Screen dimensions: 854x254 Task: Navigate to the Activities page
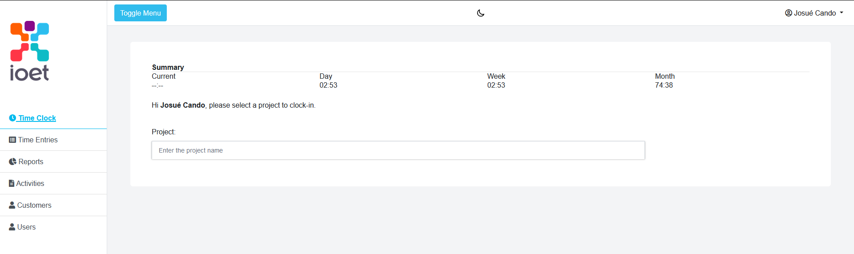pos(53,183)
